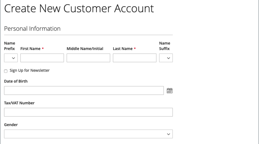Click the Create New Customer Account title

click(79, 9)
